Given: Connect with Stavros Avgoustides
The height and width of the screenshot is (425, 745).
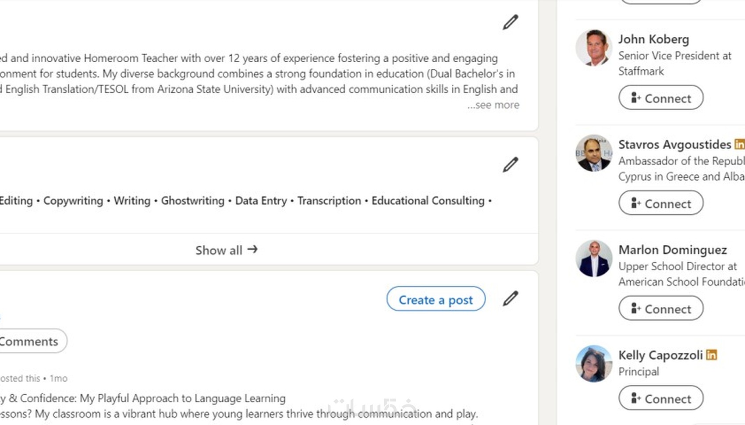Looking at the screenshot, I should click(661, 203).
